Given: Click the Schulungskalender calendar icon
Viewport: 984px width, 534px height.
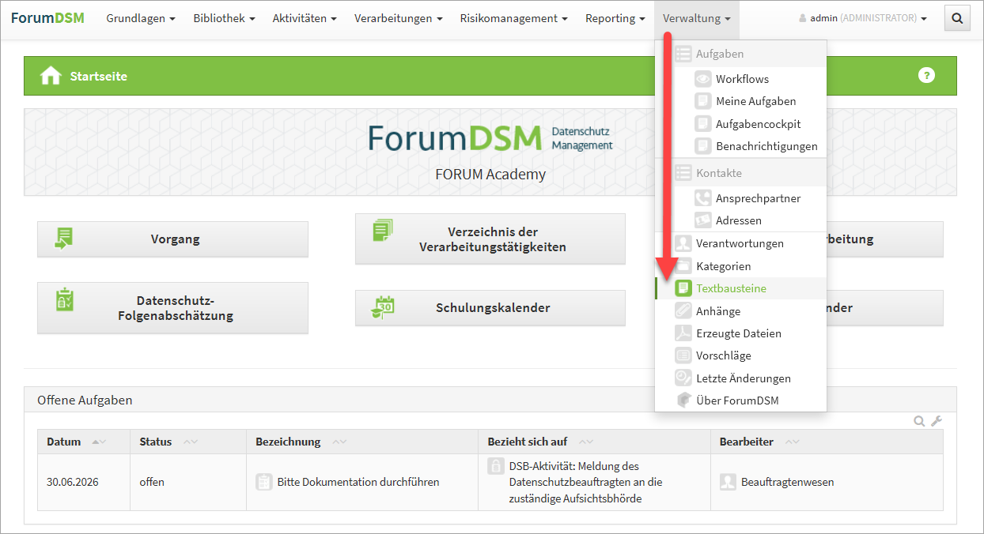Looking at the screenshot, I should click(384, 307).
